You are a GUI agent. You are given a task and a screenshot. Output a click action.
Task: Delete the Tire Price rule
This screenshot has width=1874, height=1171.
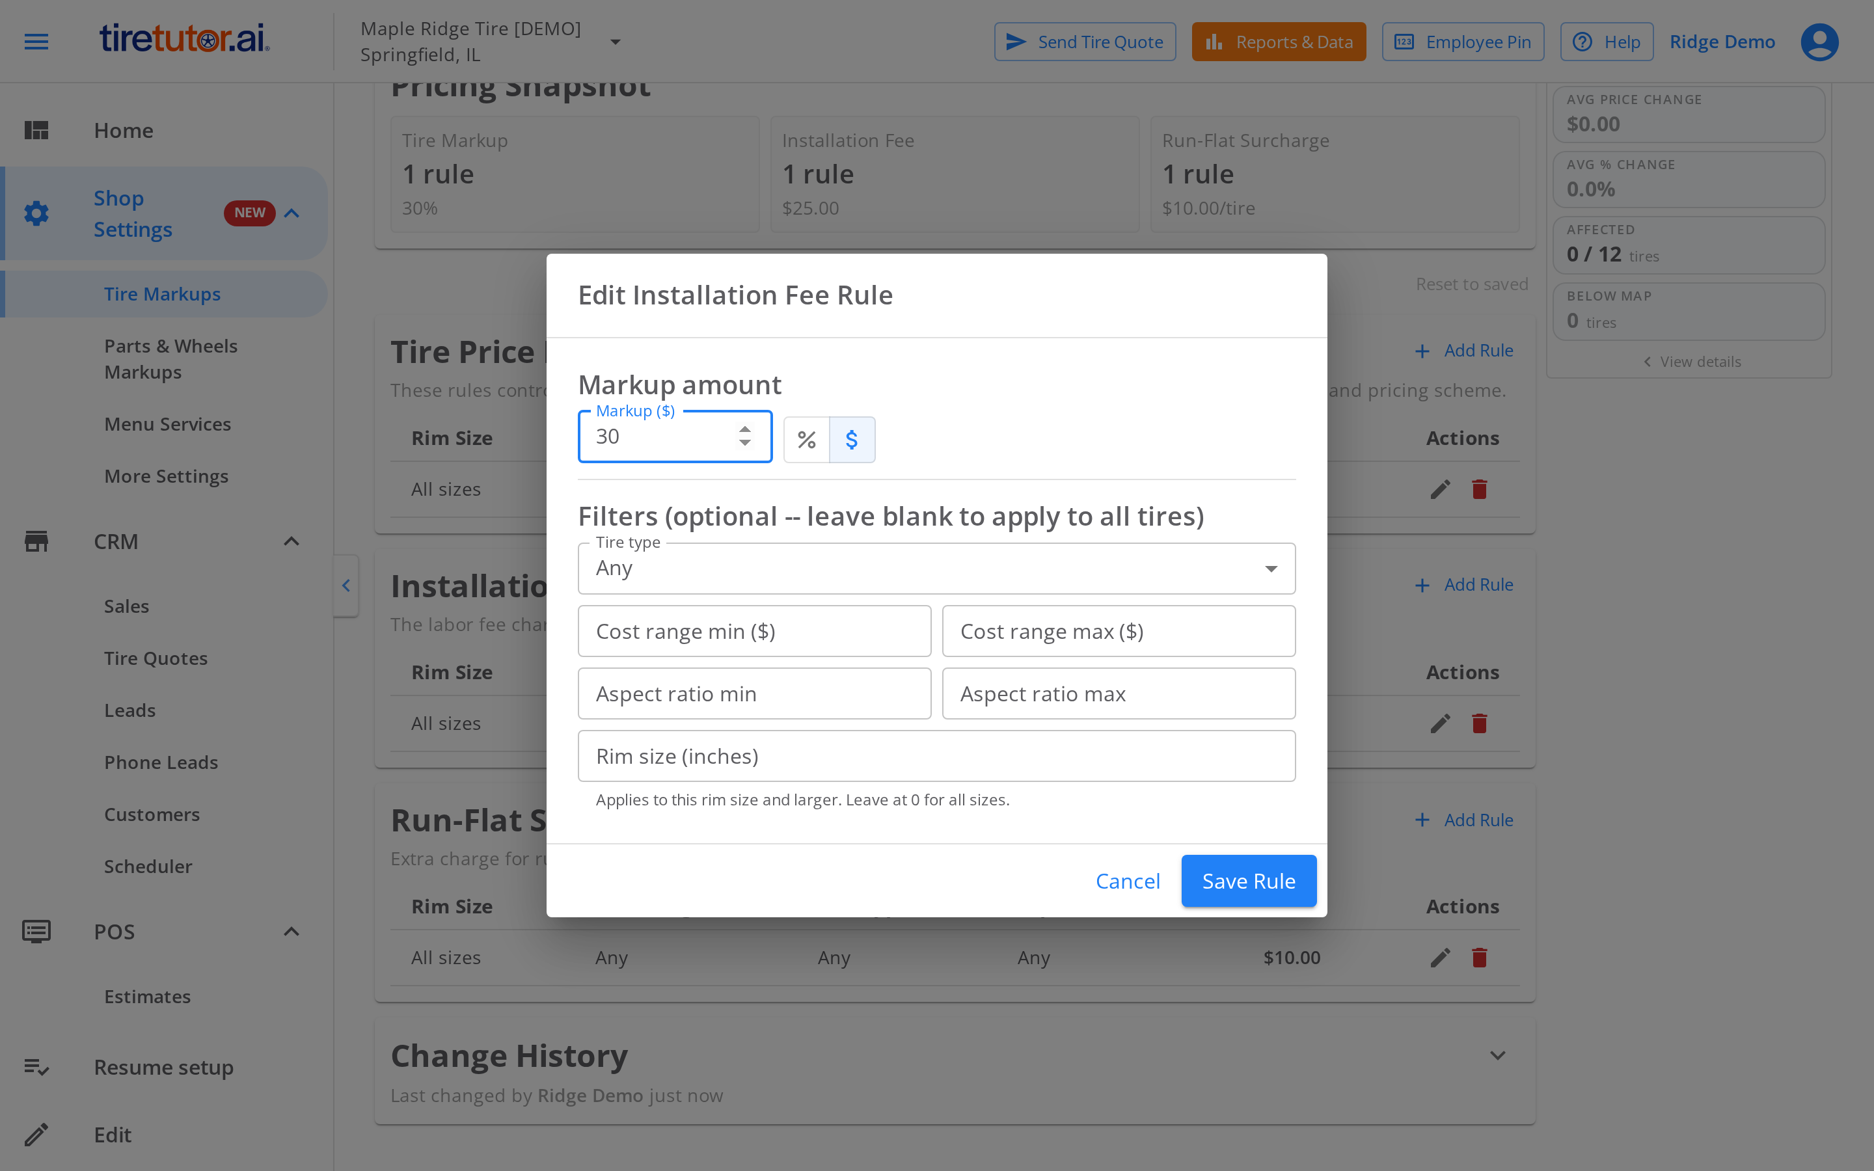pos(1479,489)
